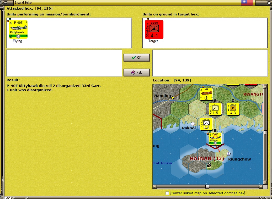Select the P-40E Kittyhawk flying unit counter

(18, 29)
